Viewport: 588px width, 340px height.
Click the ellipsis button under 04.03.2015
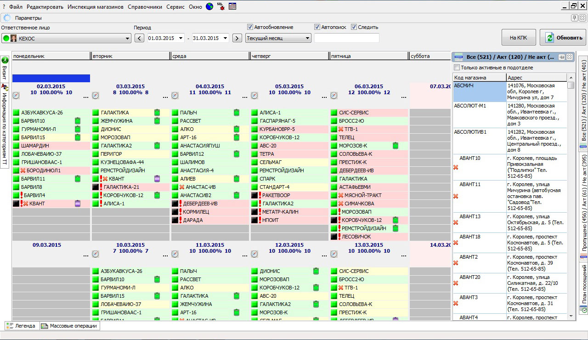tap(245, 97)
